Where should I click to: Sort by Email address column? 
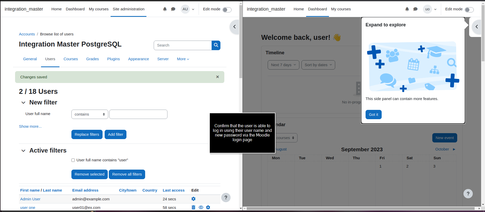(85, 190)
